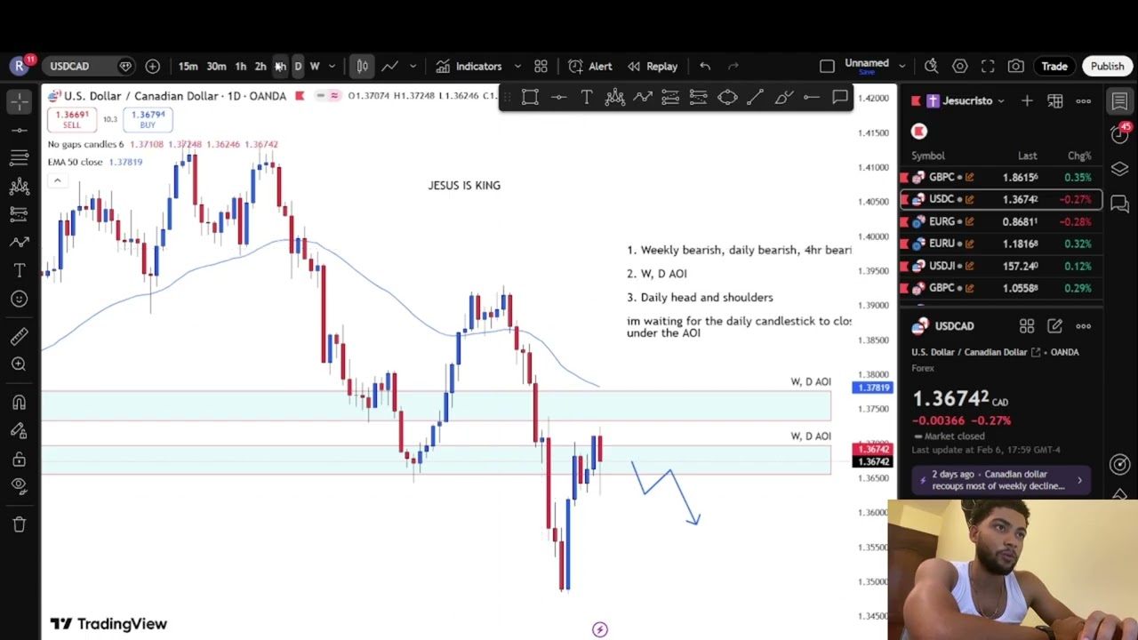Toggle lock all drawings

tap(20, 459)
